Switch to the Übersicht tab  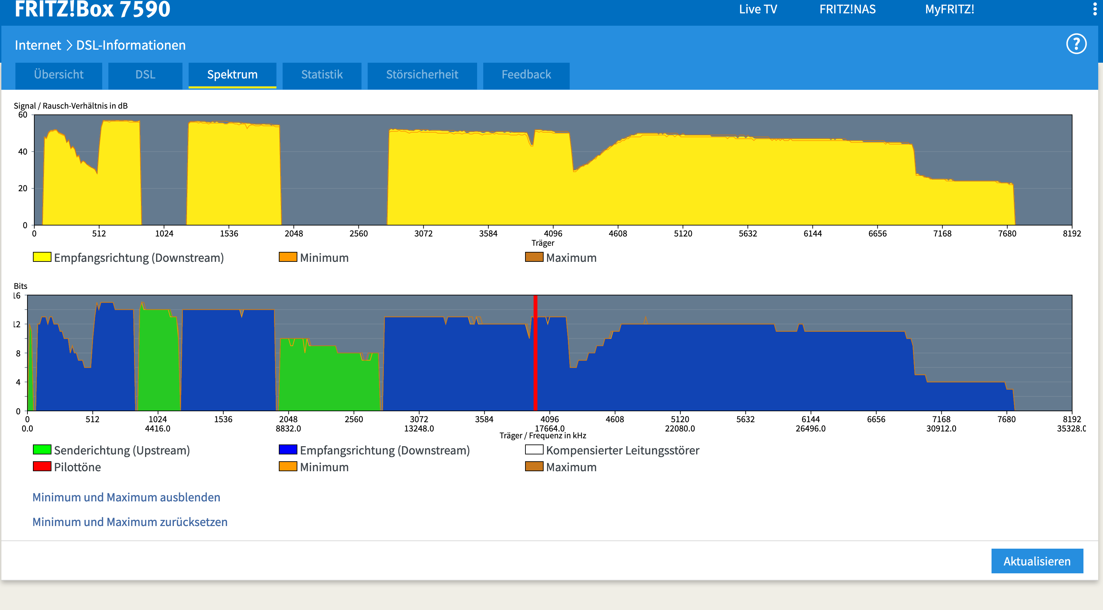tap(59, 75)
